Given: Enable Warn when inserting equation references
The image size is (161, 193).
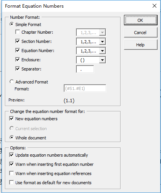Looking at the screenshot, I should pos(11,173).
